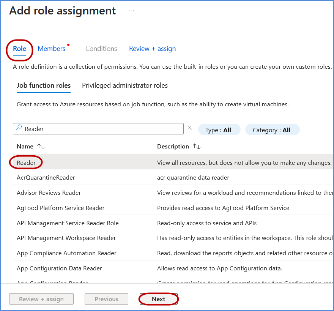This screenshot has width=334, height=311.
Task: Select the Conditions tab
Action: coord(101,49)
